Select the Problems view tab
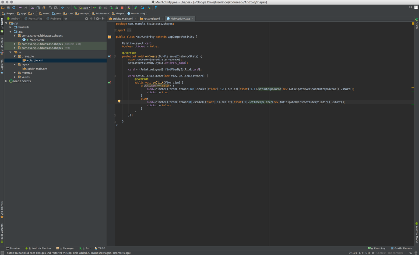The width and height of the screenshot is (419, 255). click(x=54, y=19)
